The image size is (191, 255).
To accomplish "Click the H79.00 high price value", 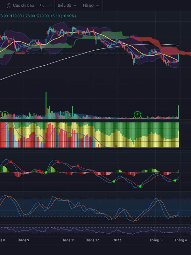I will (x=15, y=16).
